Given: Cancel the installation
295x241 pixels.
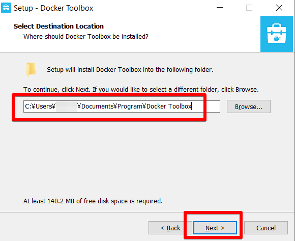Looking at the screenshot, I should coord(266,228).
